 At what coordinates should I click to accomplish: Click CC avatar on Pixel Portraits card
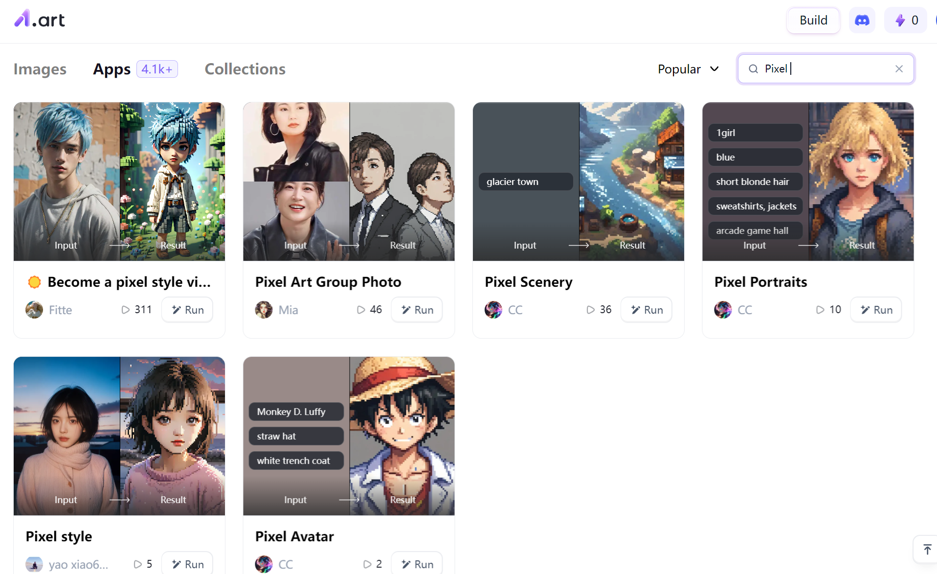723,310
